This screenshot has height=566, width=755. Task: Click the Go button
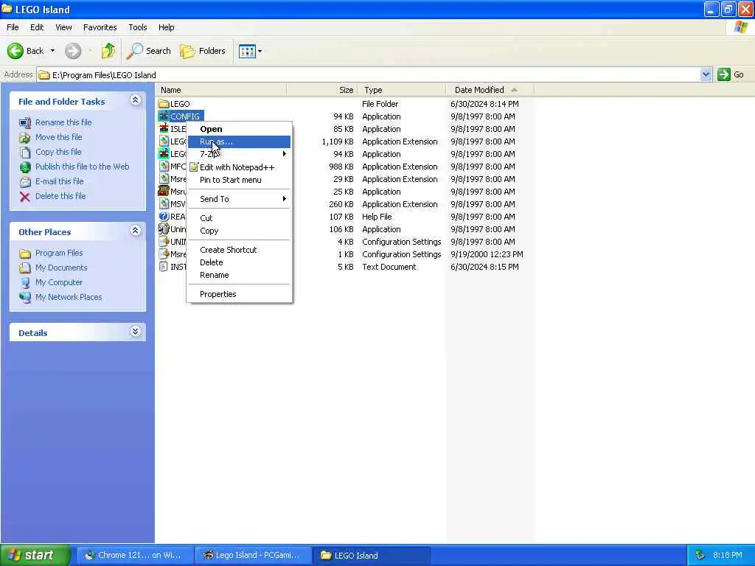(731, 74)
